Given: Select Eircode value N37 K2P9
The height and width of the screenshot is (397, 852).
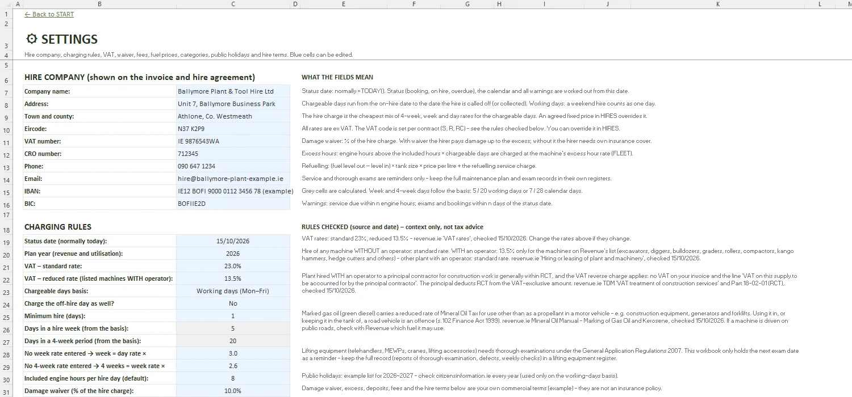Looking at the screenshot, I should (233, 129).
